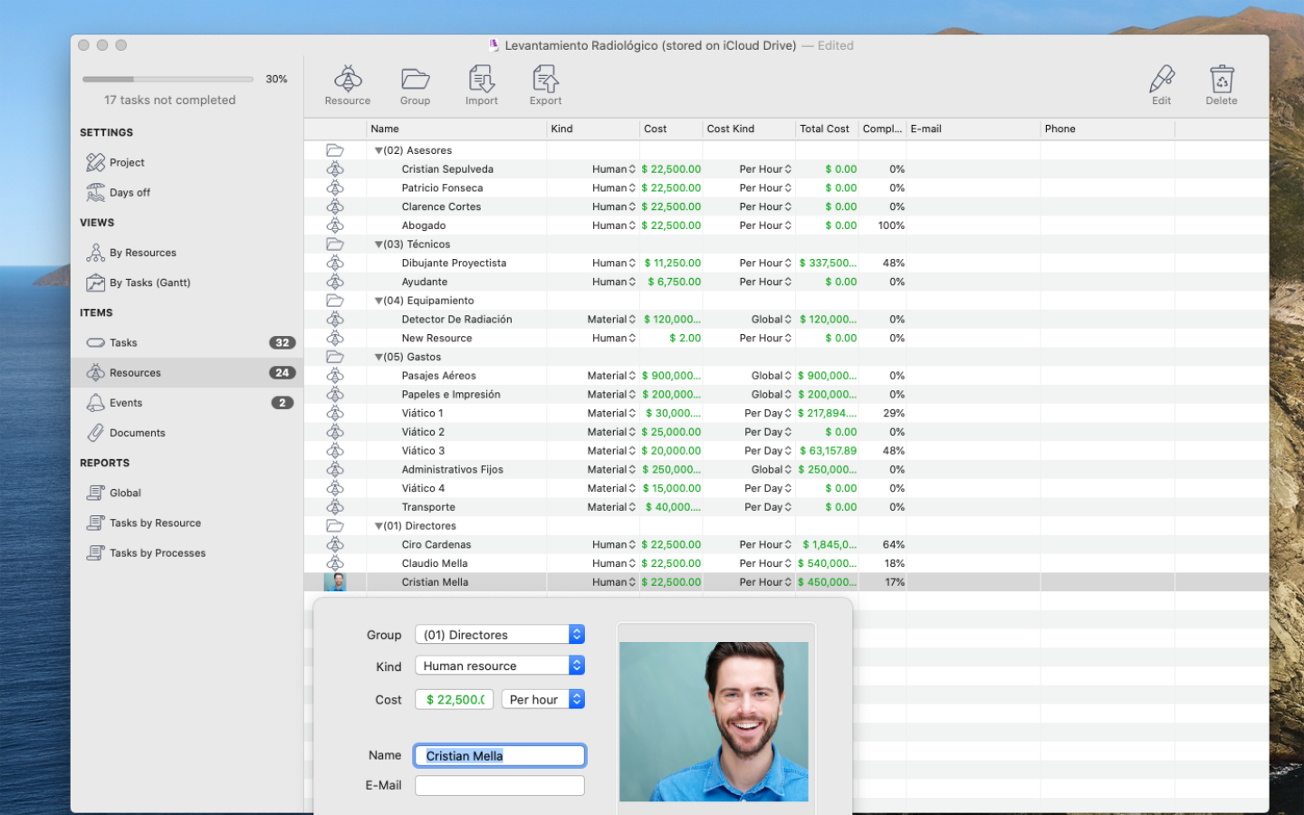Click the E-Mail input field
This screenshot has width=1304, height=815.
tap(500, 786)
